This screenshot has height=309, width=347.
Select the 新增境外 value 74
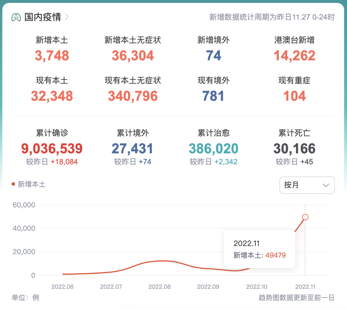213,56
